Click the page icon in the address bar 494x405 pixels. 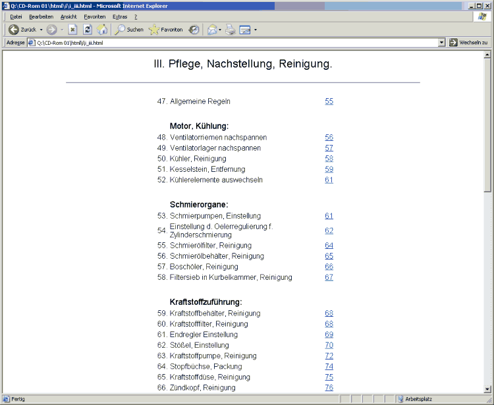pyautogui.click(x=32, y=43)
